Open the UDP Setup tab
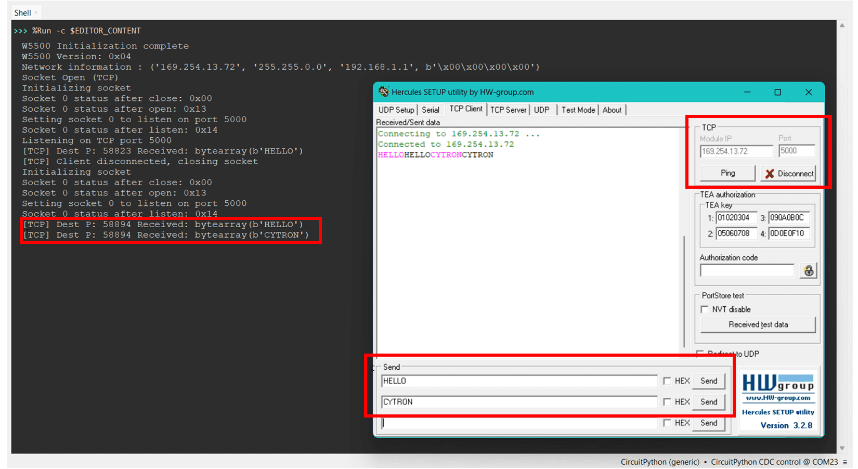The width and height of the screenshot is (858, 469). (396, 110)
